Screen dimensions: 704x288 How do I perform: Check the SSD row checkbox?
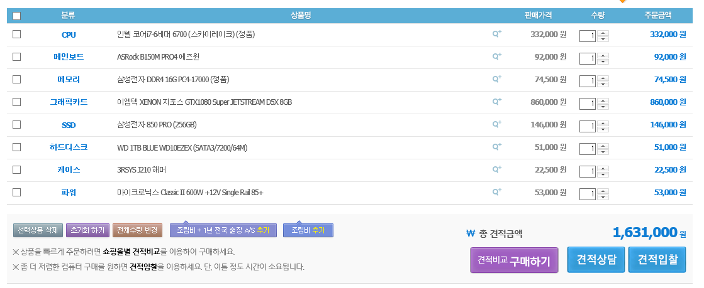[16, 124]
